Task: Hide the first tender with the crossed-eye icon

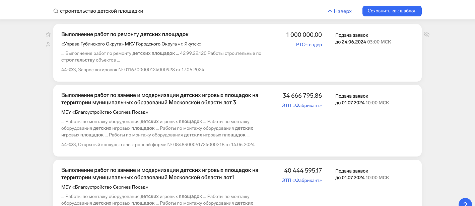Action: point(426,34)
